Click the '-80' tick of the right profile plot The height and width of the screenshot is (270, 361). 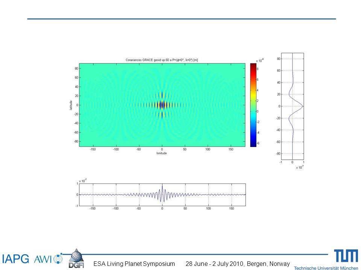click(x=278, y=154)
